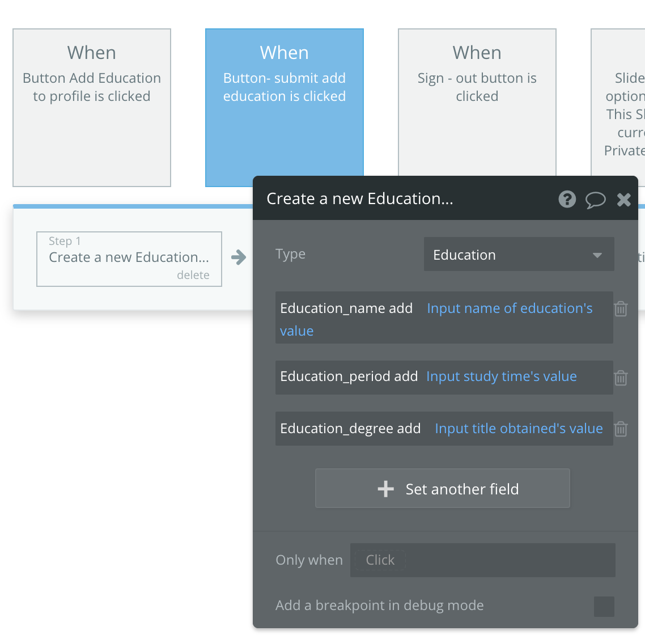Delete the Education_period field with trash icon
Viewport: 645px width, 635px height.
[621, 378]
